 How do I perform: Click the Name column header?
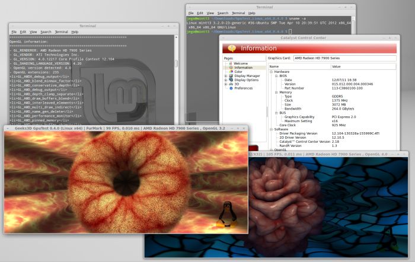pos(299,67)
